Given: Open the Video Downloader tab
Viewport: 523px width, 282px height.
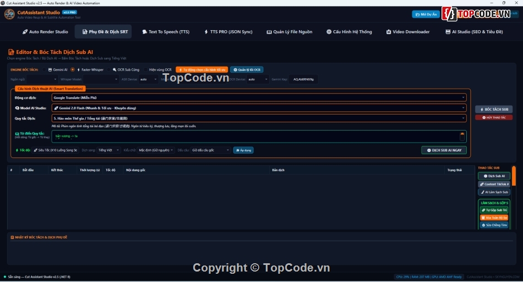Looking at the screenshot, I should (408, 32).
